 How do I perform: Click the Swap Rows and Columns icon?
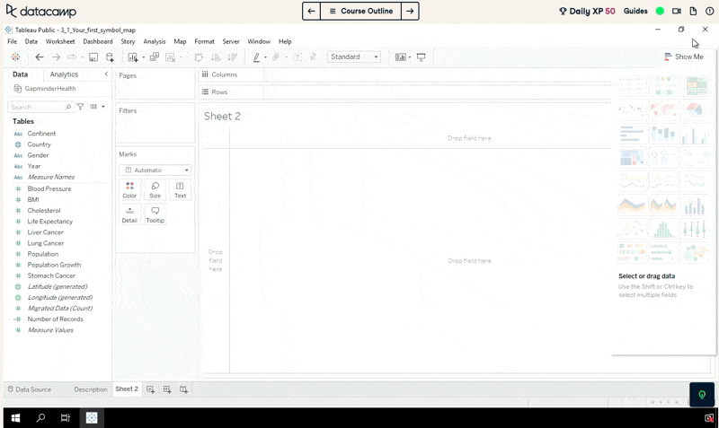(x=199, y=57)
